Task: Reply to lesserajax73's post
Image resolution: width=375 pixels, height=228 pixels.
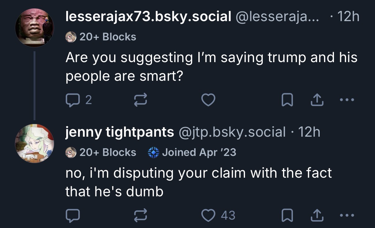Action: click(73, 100)
